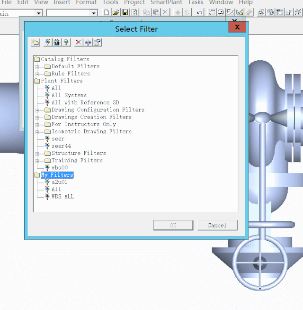
Task: Click the second view icon right of the ruler
Action: 270,12
